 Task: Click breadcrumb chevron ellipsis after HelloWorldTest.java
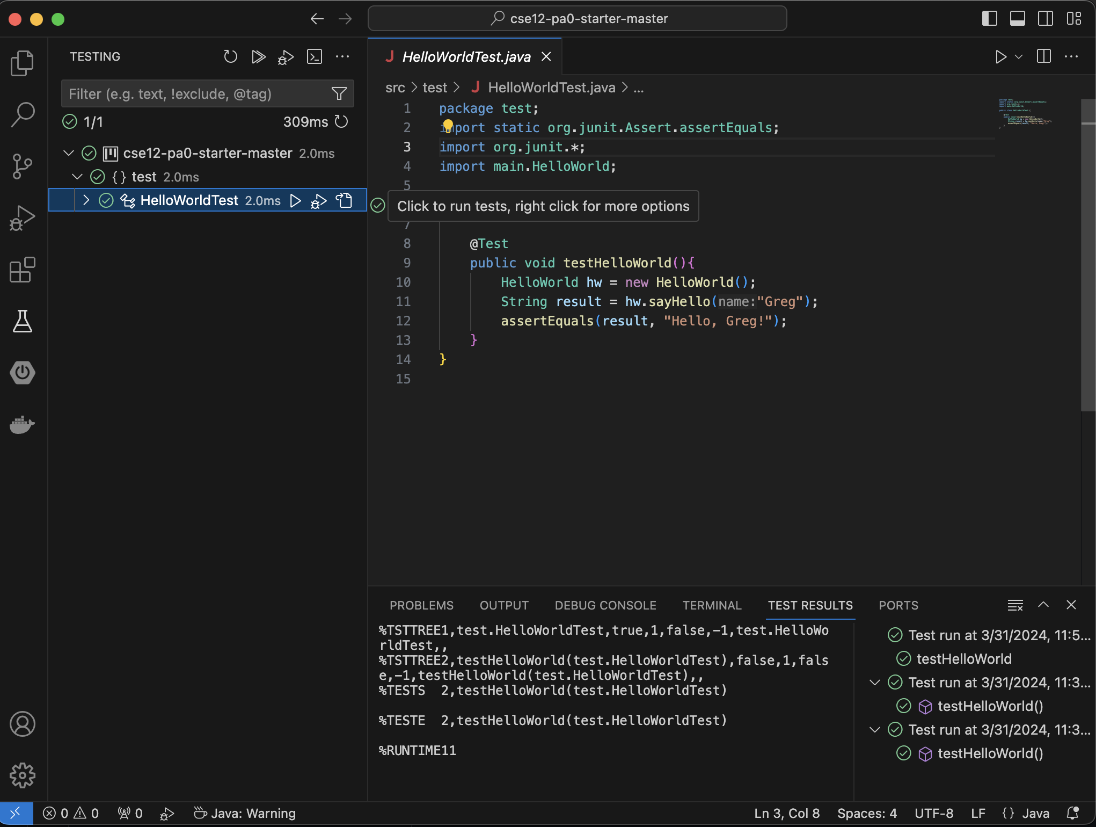(x=639, y=88)
